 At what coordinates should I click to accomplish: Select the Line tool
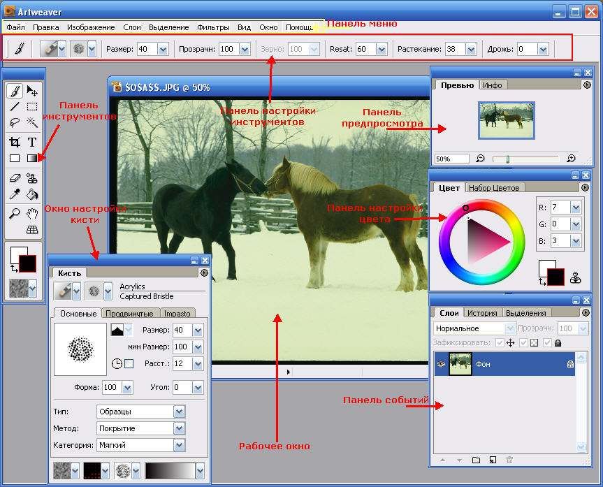pos(15,107)
